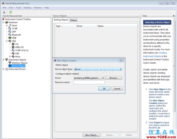Image resolution: width=177 pixels, height=139 pixels.
Task: Click the USB icon under VISA
Action: 13,53
